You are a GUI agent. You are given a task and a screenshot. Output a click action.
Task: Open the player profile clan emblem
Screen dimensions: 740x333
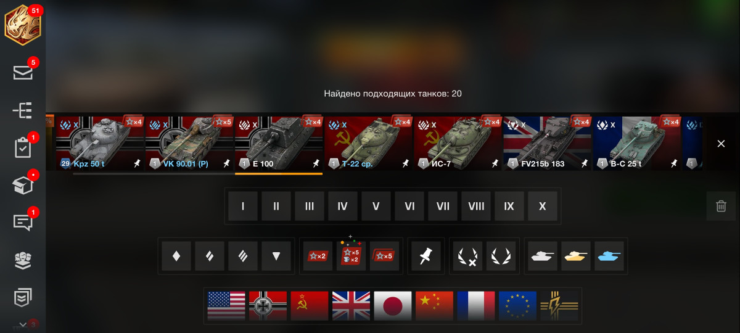(23, 25)
